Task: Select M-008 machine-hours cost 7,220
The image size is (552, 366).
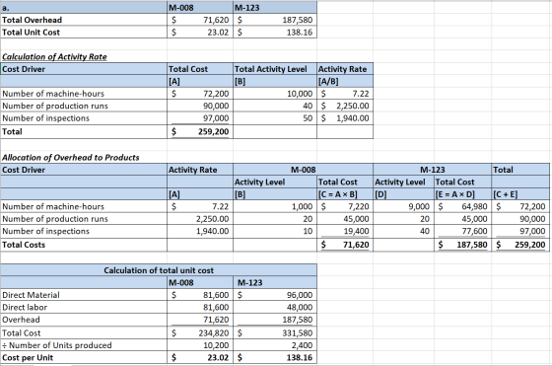Action: click(345, 206)
